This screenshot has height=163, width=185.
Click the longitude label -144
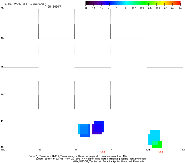click(x=74, y=150)
